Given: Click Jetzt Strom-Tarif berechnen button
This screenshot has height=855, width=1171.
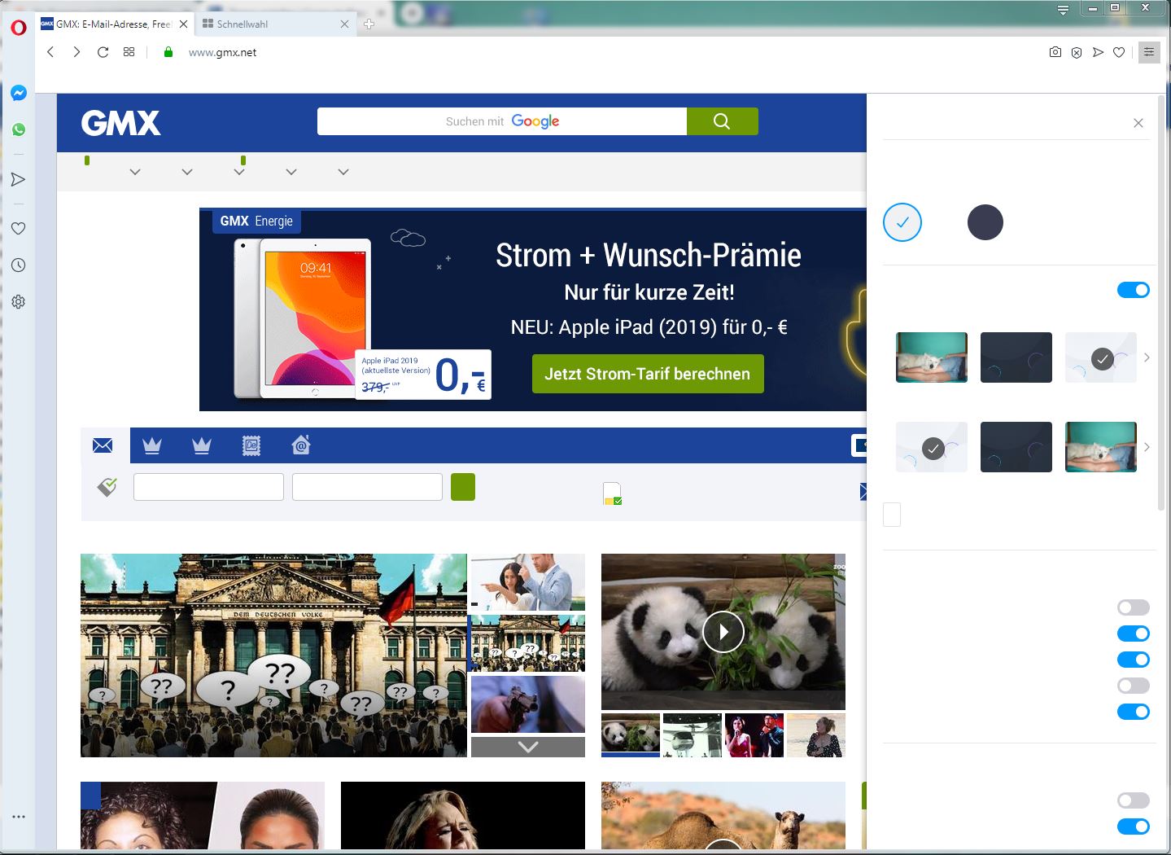Looking at the screenshot, I should click(x=648, y=374).
